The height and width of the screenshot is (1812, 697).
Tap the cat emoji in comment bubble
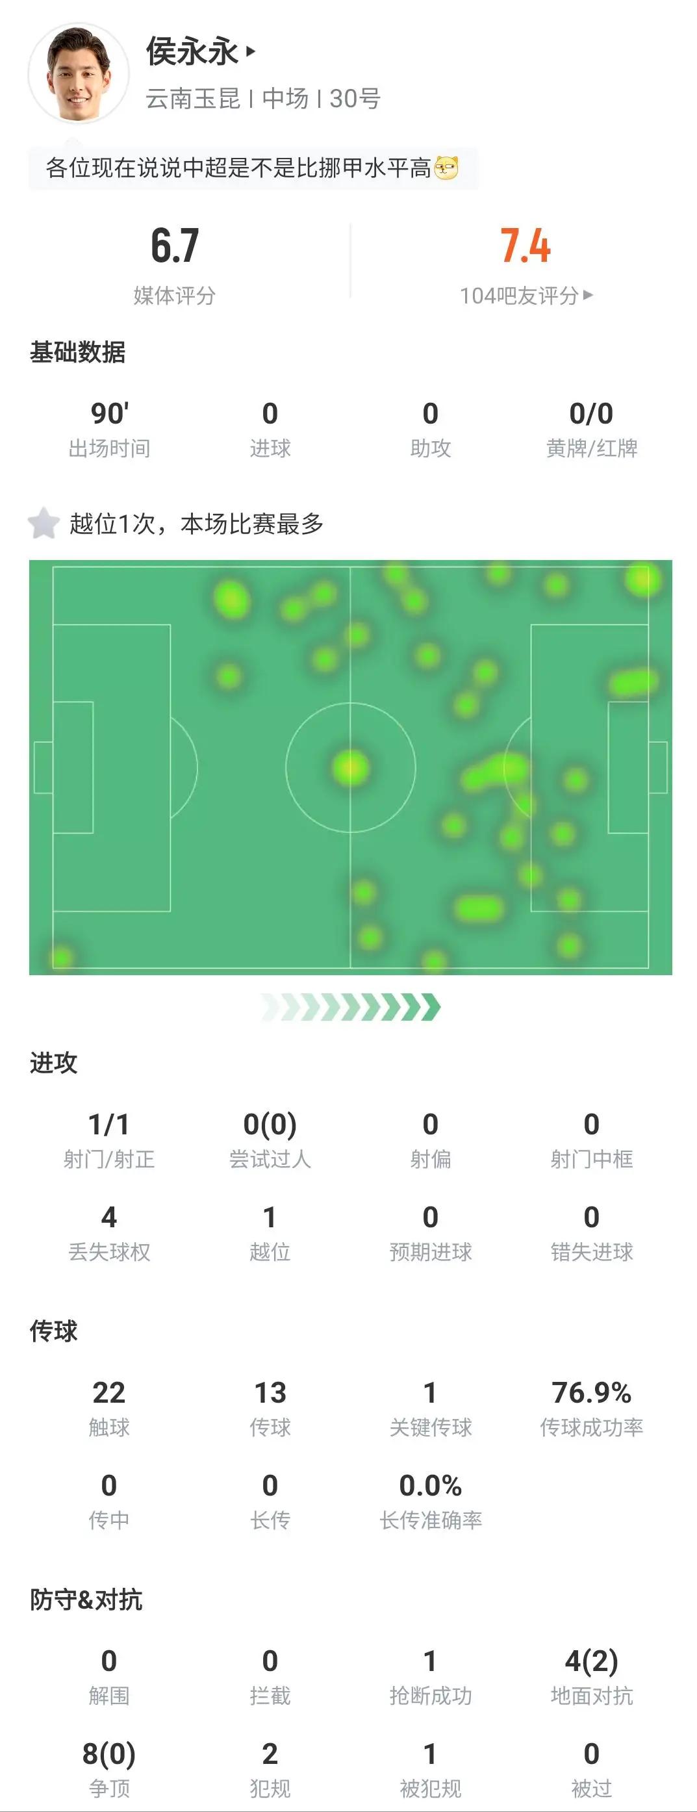447,168
